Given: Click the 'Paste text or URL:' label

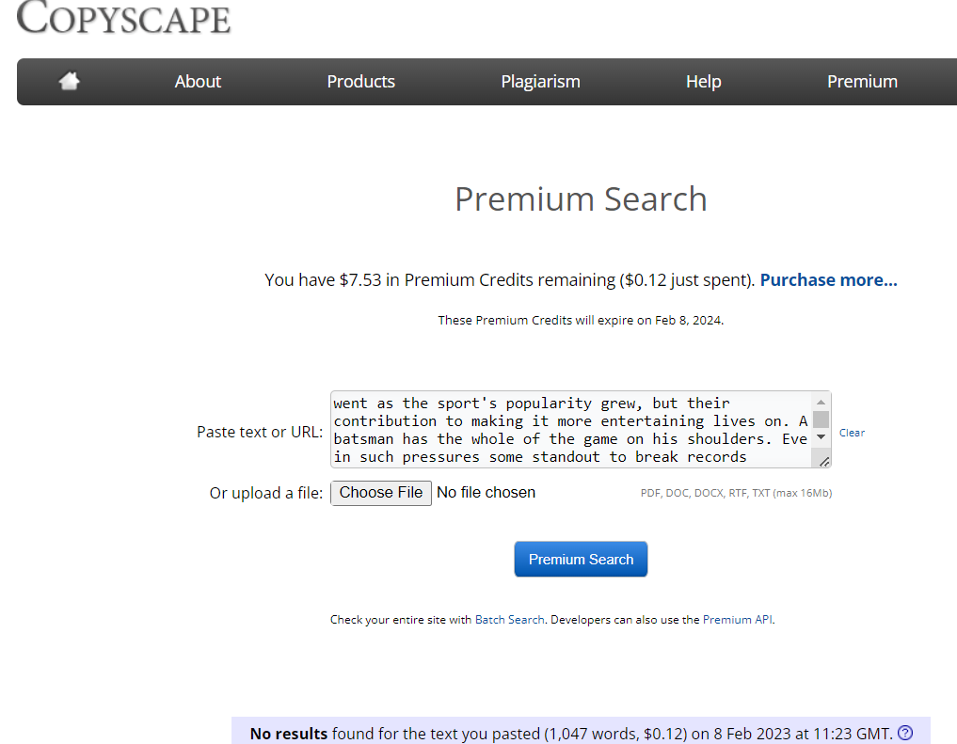Looking at the screenshot, I should coord(260,432).
